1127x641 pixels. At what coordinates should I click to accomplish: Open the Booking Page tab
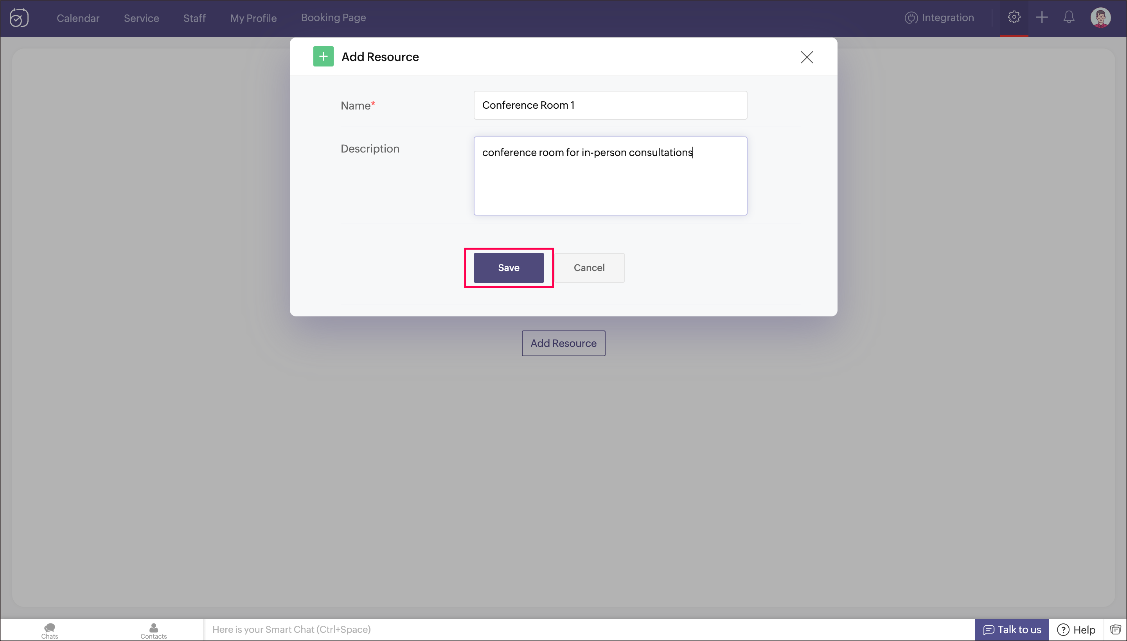pos(333,18)
